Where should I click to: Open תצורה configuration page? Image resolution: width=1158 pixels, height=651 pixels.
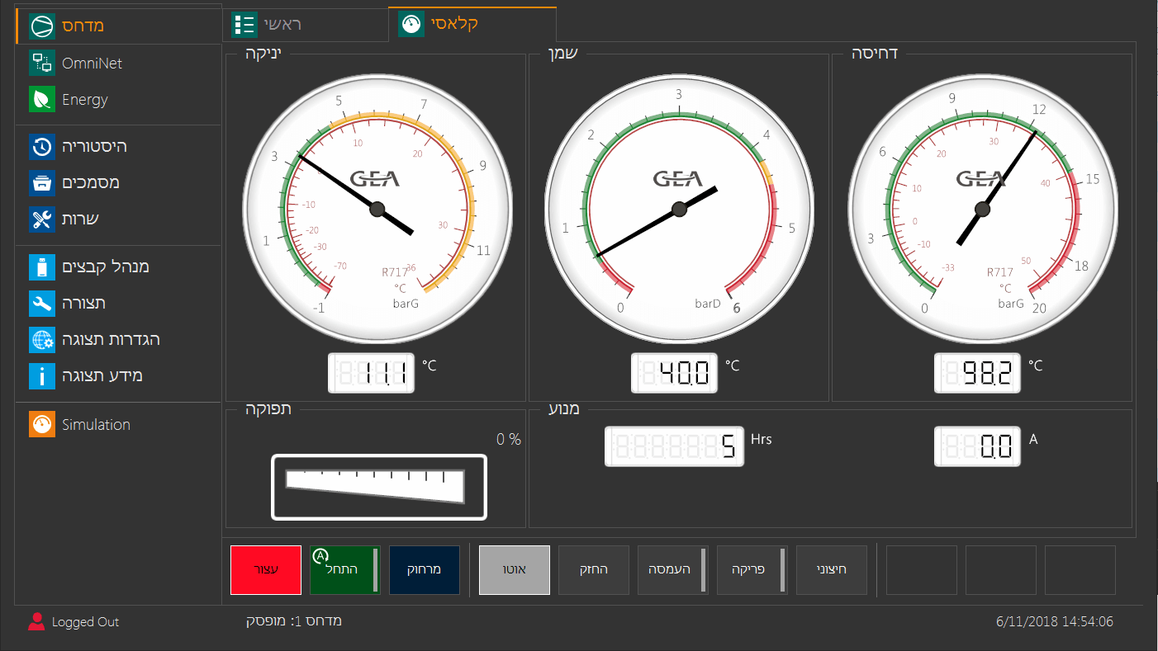pos(118,303)
